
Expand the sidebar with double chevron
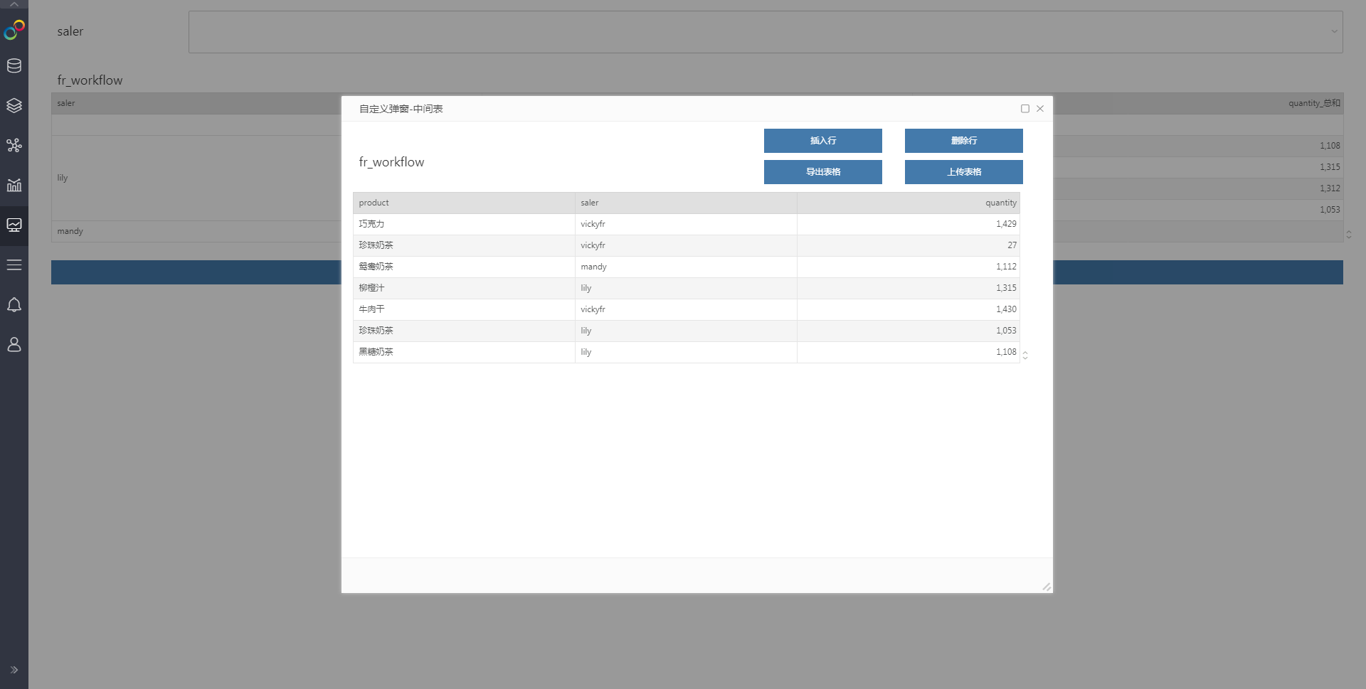14,670
